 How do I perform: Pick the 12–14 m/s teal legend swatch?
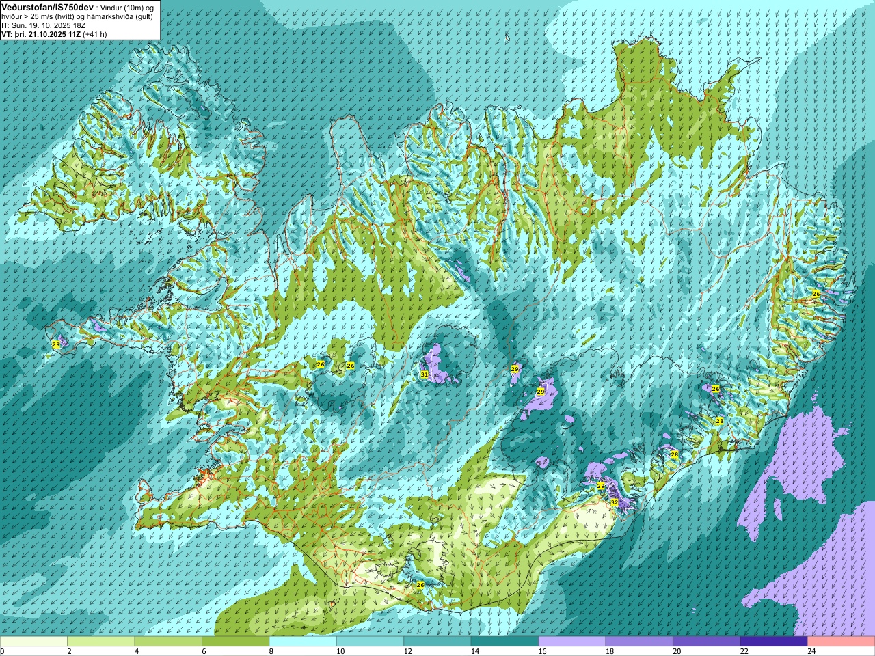point(437,642)
